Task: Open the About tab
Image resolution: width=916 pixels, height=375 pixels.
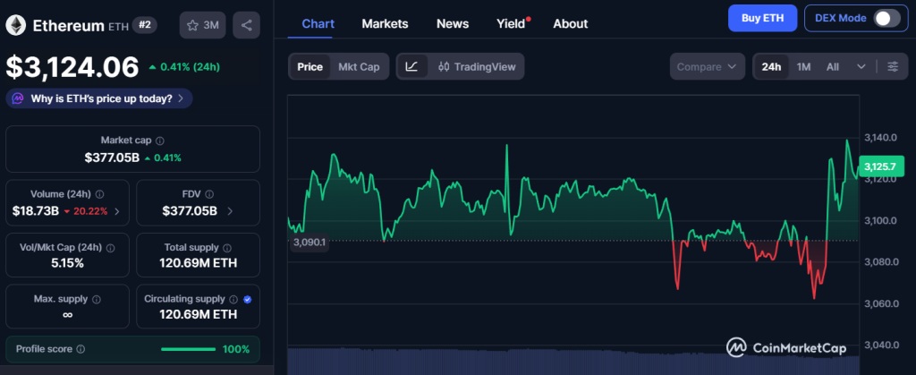Action: click(x=570, y=24)
